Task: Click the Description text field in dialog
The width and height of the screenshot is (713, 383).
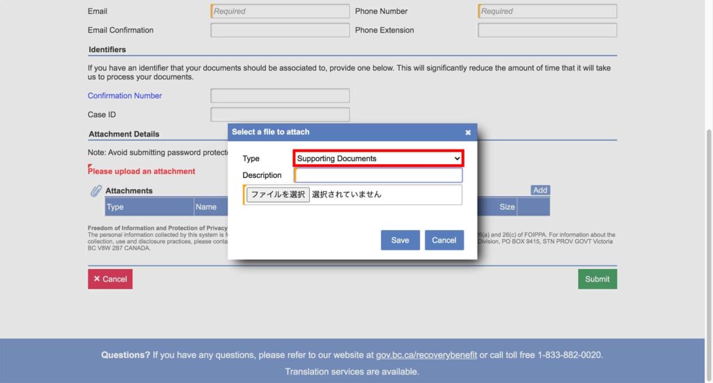Action: pyautogui.click(x=378, y=175)
